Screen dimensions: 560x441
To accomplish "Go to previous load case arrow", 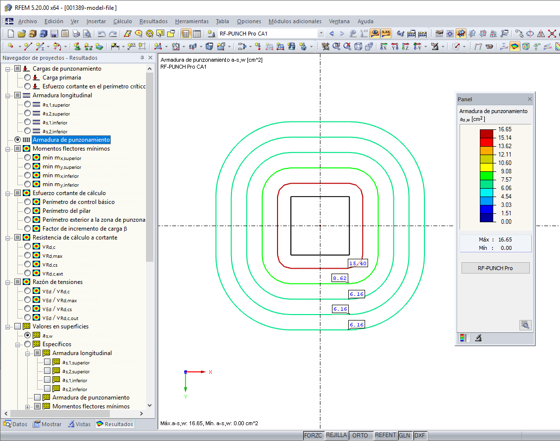I will [331, 34].
